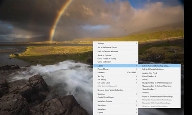Screen dimensions: 192x115
Task: Launch Analog Efex Pro 2
Action: click(159, 73)
